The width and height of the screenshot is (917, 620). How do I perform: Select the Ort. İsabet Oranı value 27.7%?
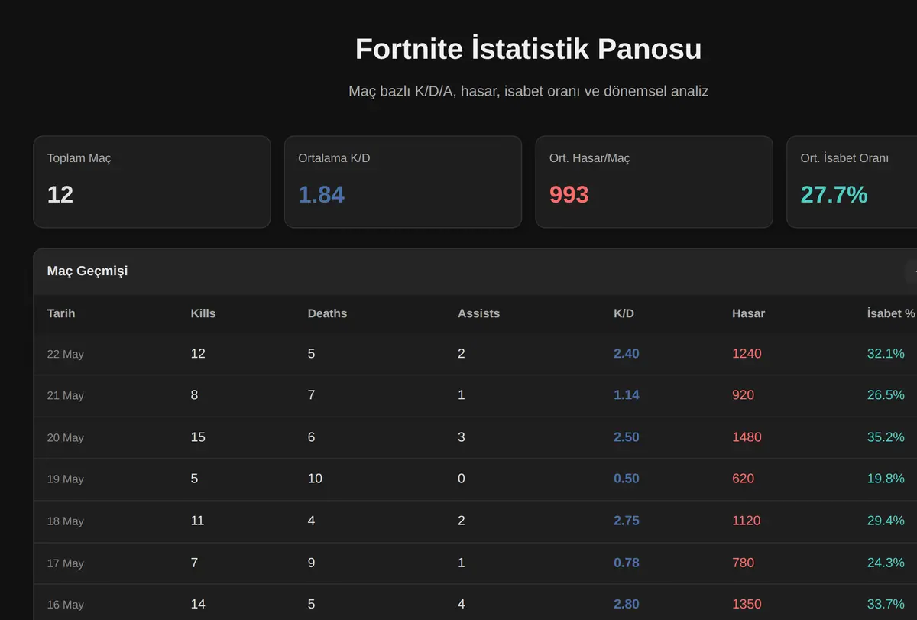[834, 194]
